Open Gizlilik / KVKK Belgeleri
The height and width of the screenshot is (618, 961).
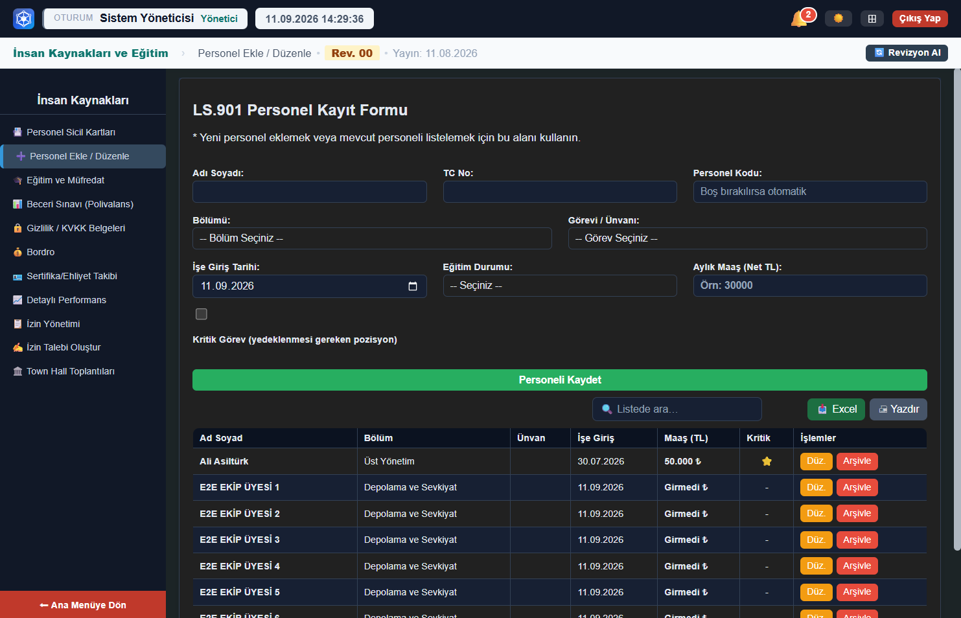tap(83, 228)
